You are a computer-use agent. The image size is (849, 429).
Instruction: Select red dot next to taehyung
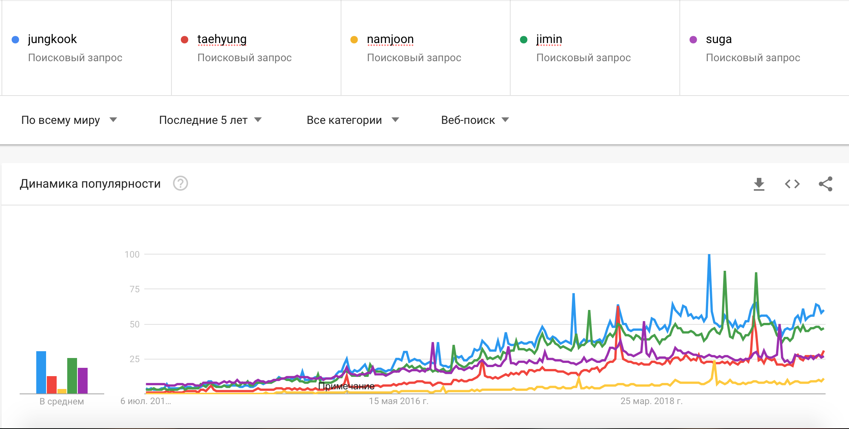185,40
